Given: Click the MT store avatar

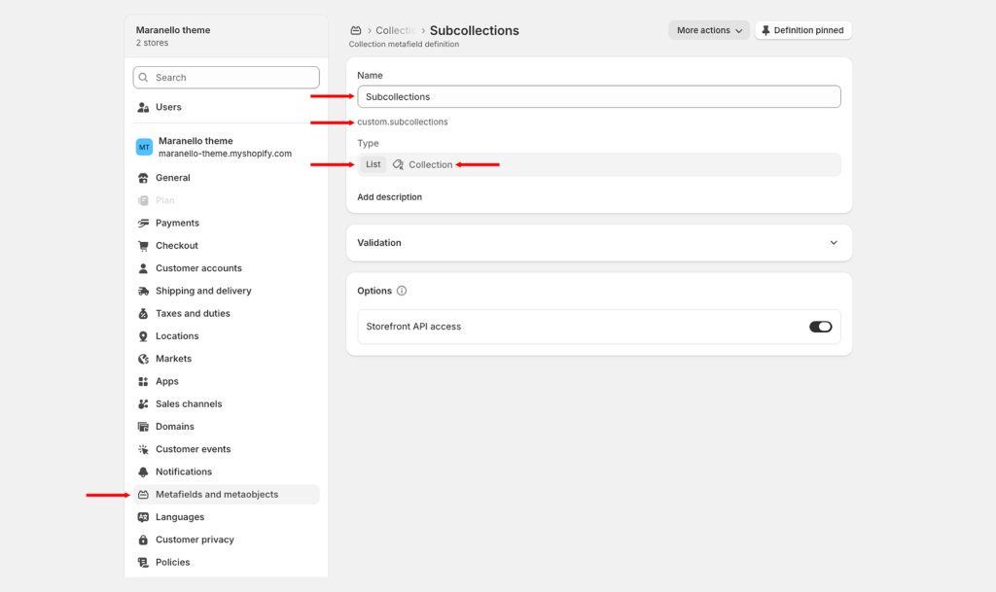Looking at the screenshot, I should 144,147.
